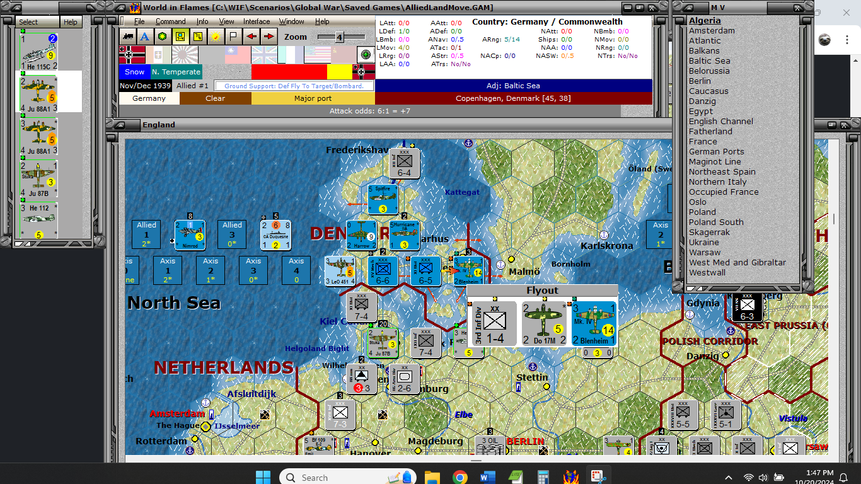861x484 pixels.
Task: Choose Baltic Sea in the M V list
Action: coord(710,60)
